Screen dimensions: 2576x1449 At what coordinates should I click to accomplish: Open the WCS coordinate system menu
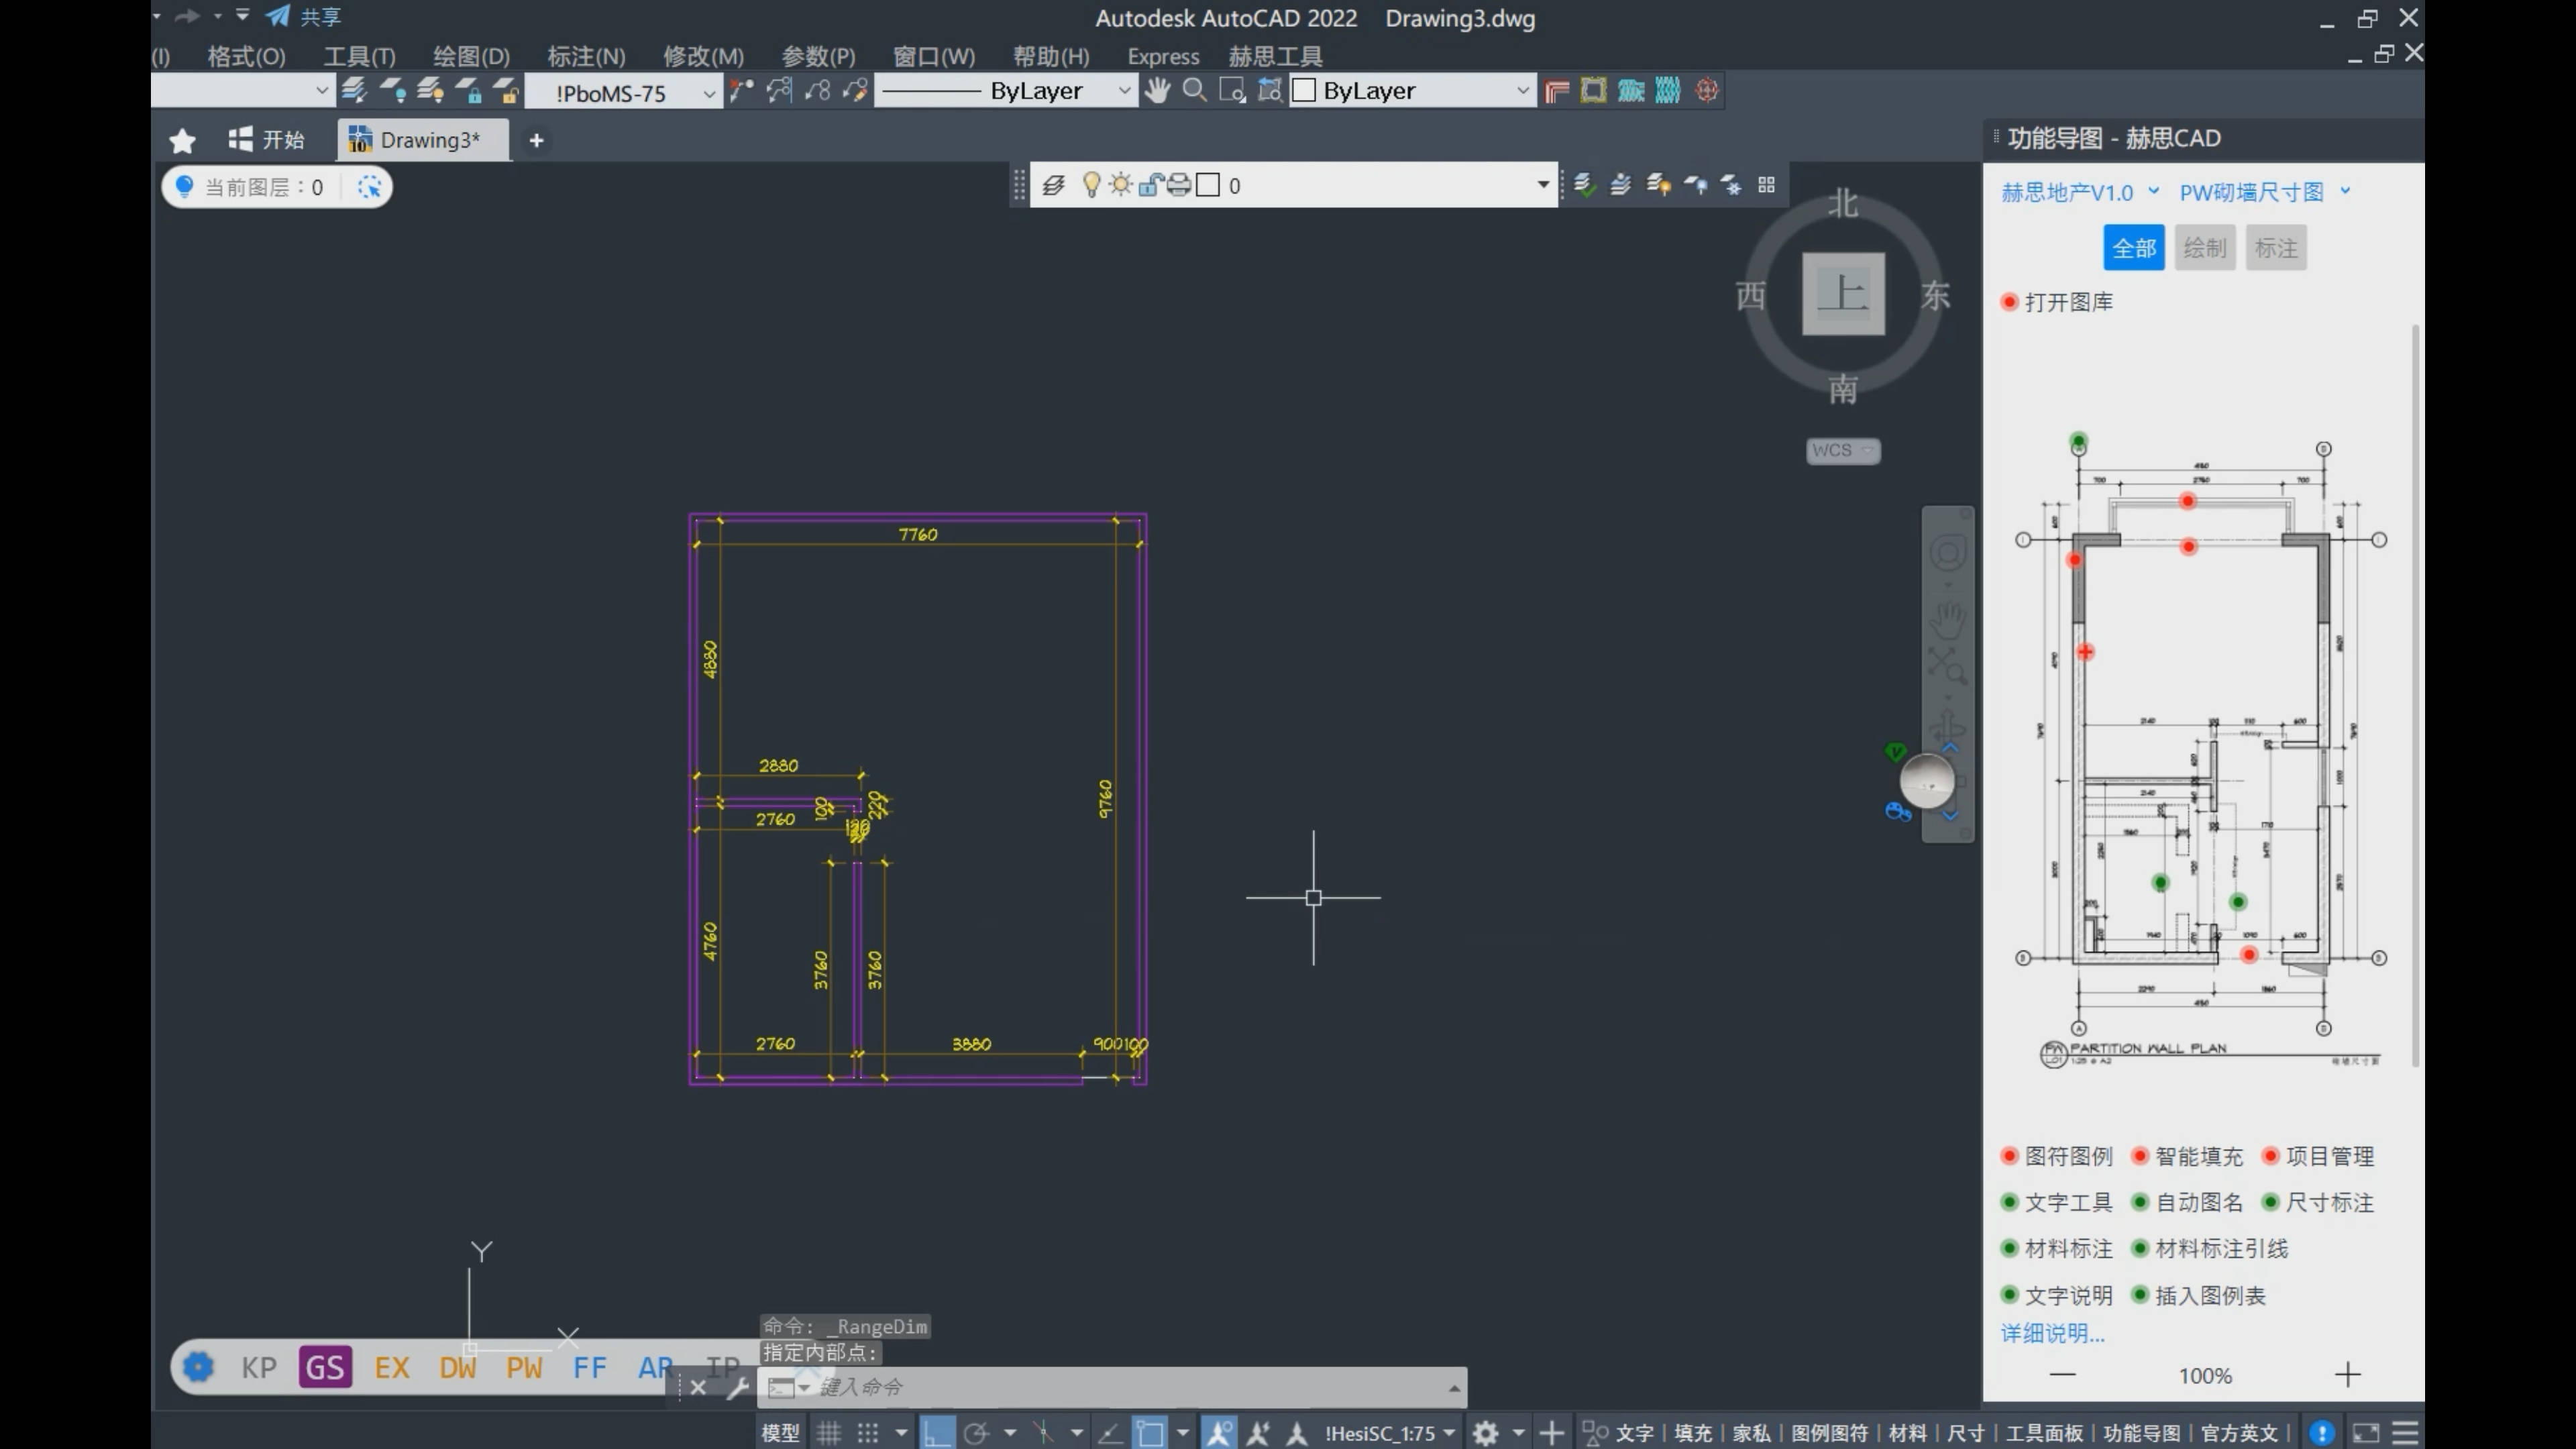[1842, 450]
